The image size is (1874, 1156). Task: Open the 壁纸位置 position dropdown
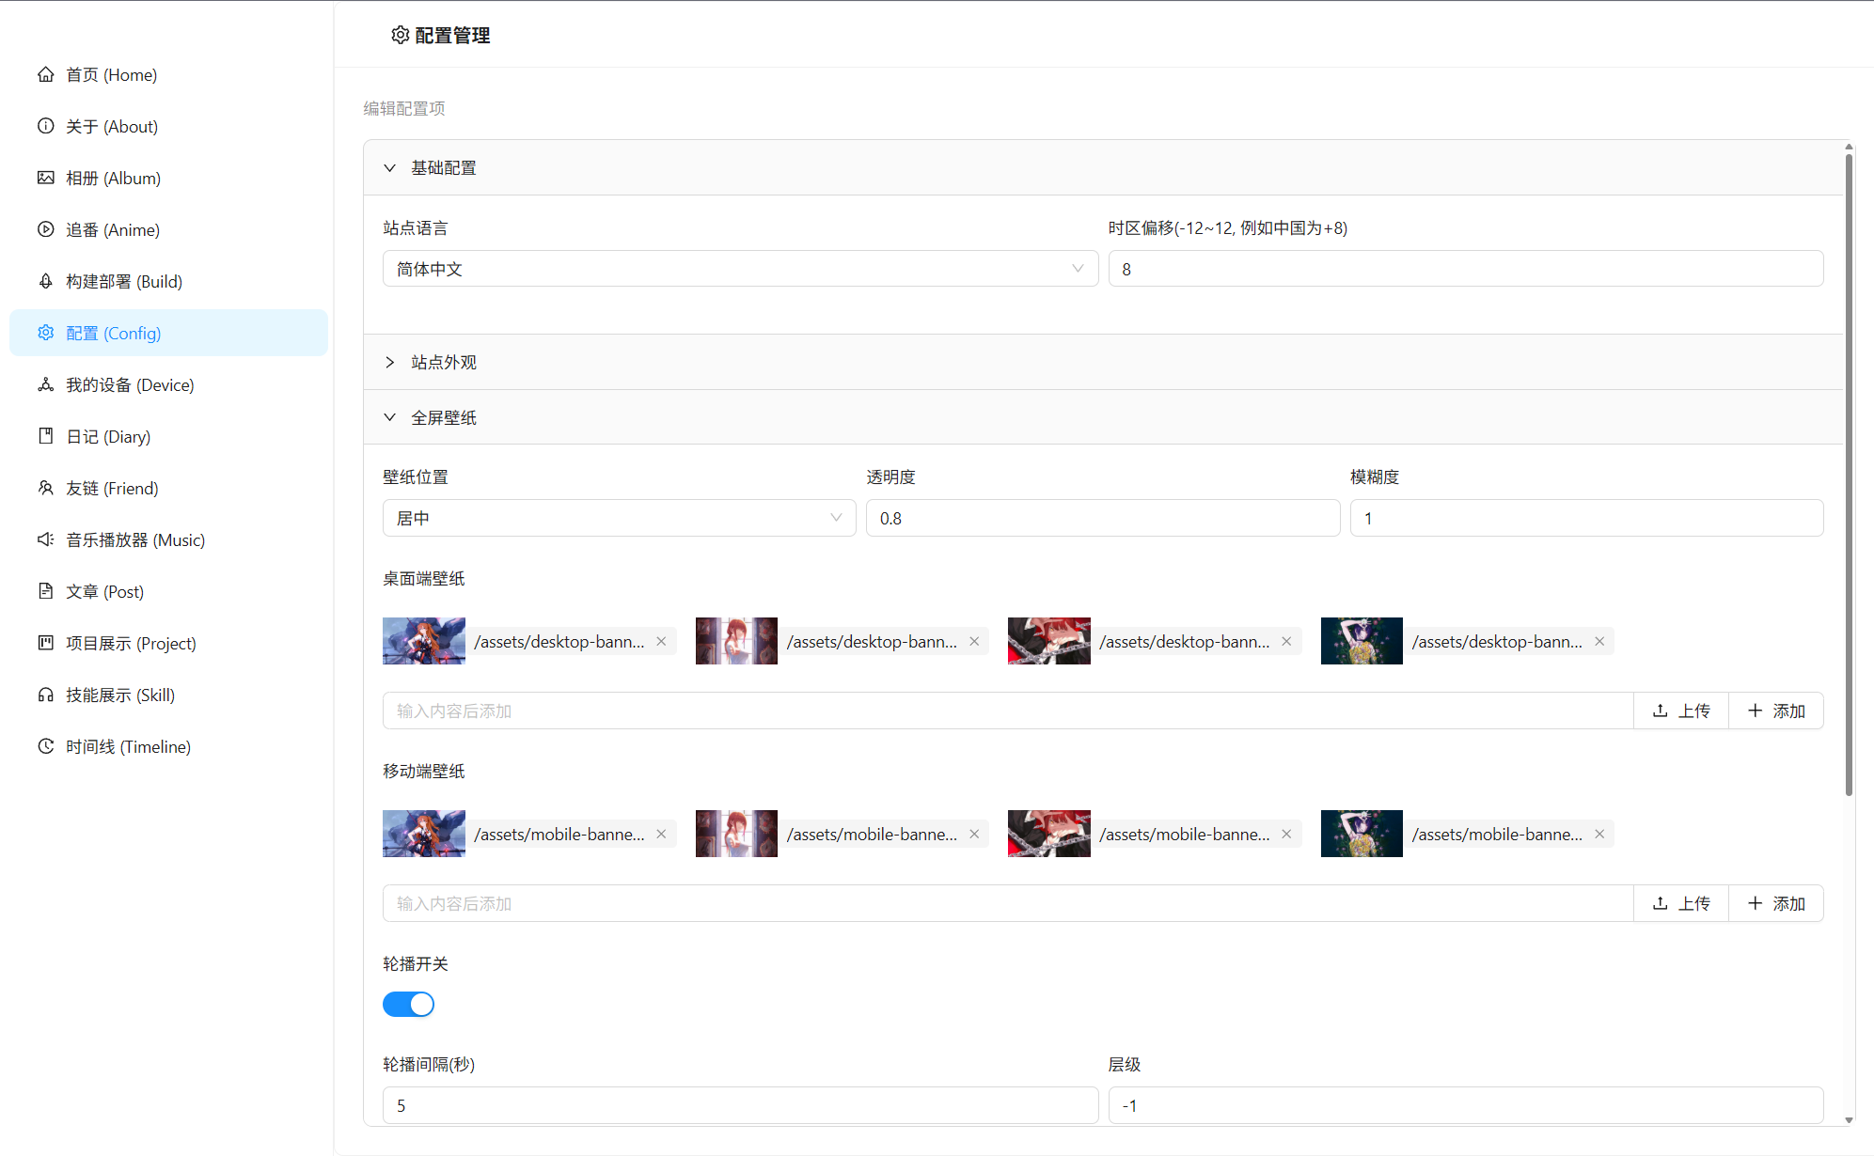tap(619, 518)
